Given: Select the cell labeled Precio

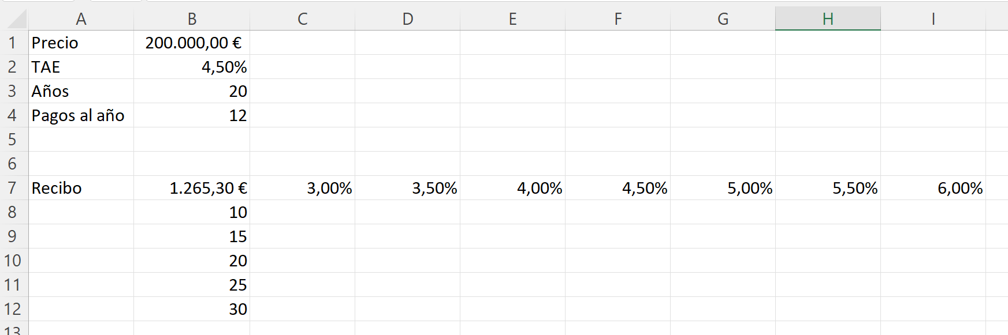Looking at the screenshot, I should pyautogui.click(x=81, y=42).
